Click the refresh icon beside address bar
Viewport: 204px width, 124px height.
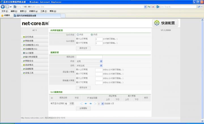(149, 7)
